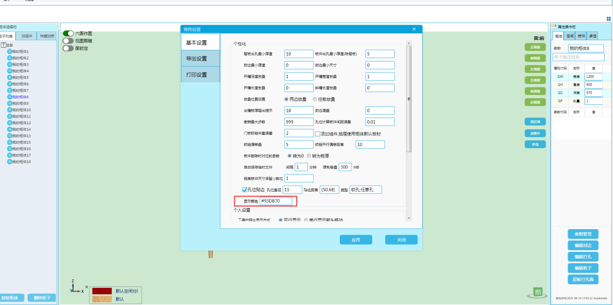Image resolution: width=613 pixels, height=305 pixels.
Task: Select the 双行显示 radio option
Action: (280, 220)
